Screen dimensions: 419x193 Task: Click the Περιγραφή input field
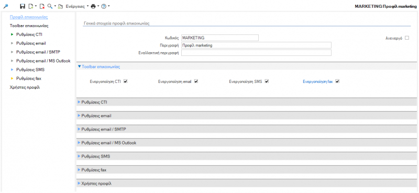[256, 45]
